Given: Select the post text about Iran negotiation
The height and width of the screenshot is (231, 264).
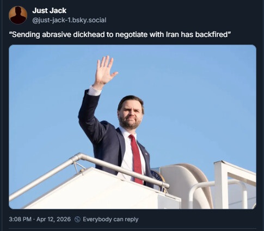Looking at the screenshot, I should (x=120, y=34).
